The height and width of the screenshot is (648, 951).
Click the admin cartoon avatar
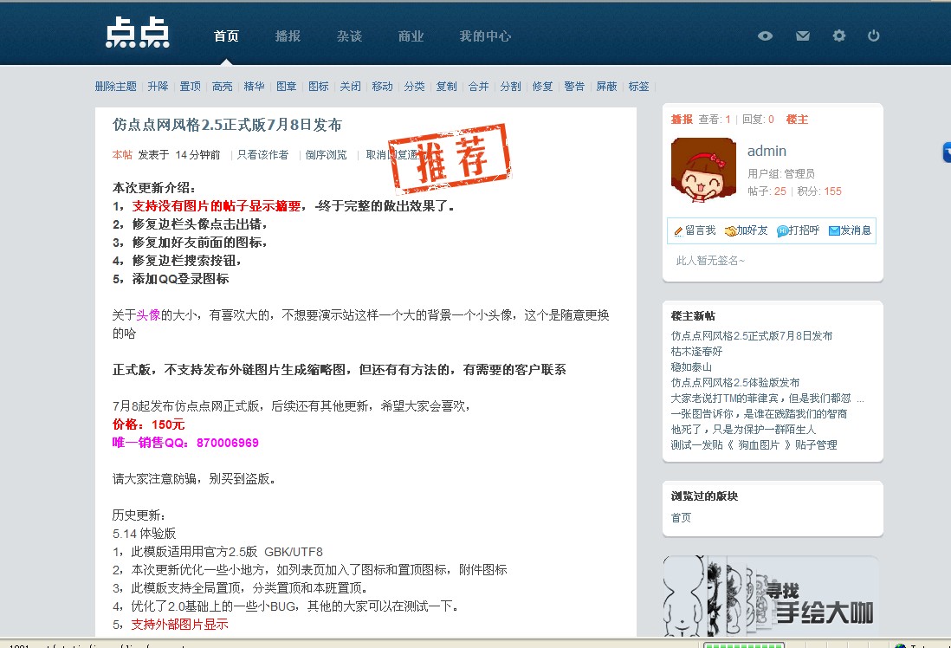[703, 170]
